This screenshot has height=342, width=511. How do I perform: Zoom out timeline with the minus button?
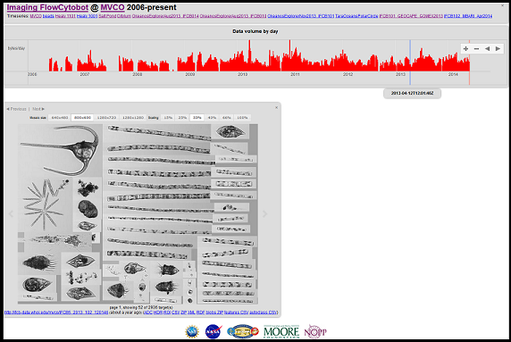pyautogui.click(x=476, y=49)
